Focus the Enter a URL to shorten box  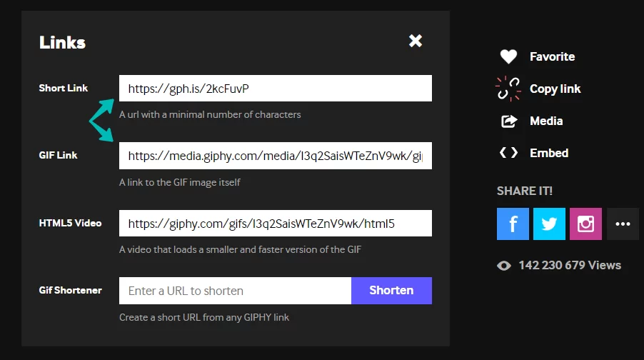coord(236,291)
